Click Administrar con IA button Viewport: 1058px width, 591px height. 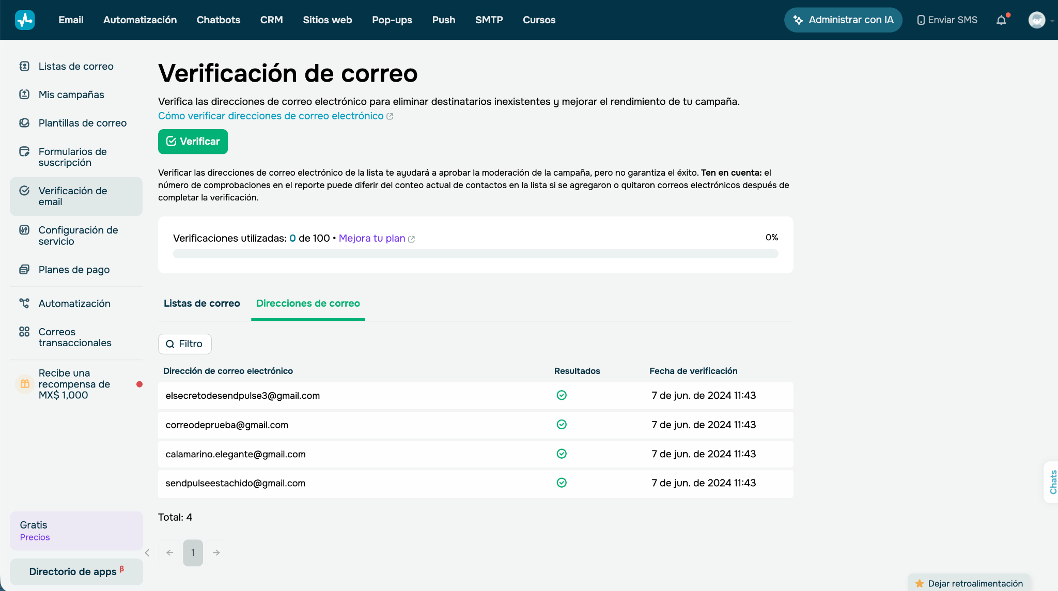[x=843, y=20]
